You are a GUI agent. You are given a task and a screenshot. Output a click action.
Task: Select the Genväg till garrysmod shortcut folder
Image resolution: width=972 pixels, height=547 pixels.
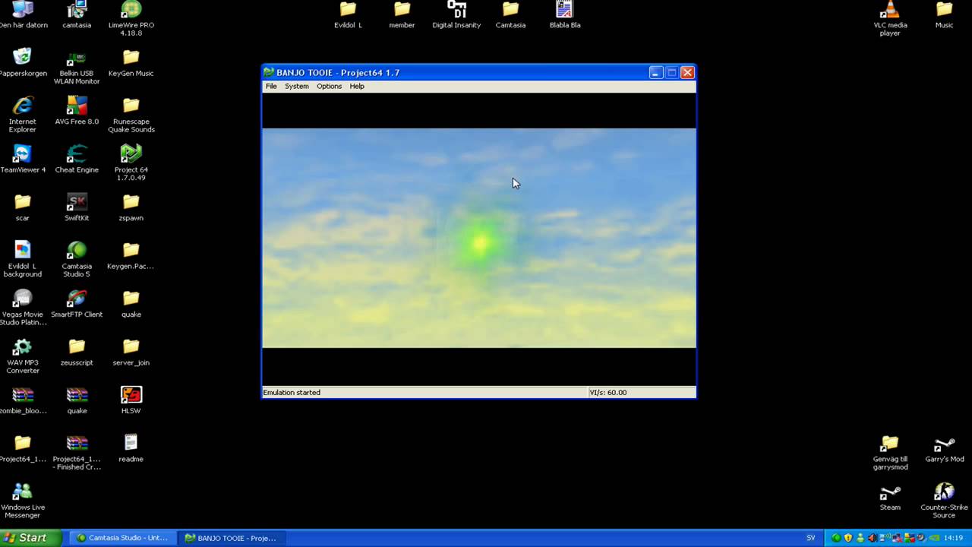890,451
